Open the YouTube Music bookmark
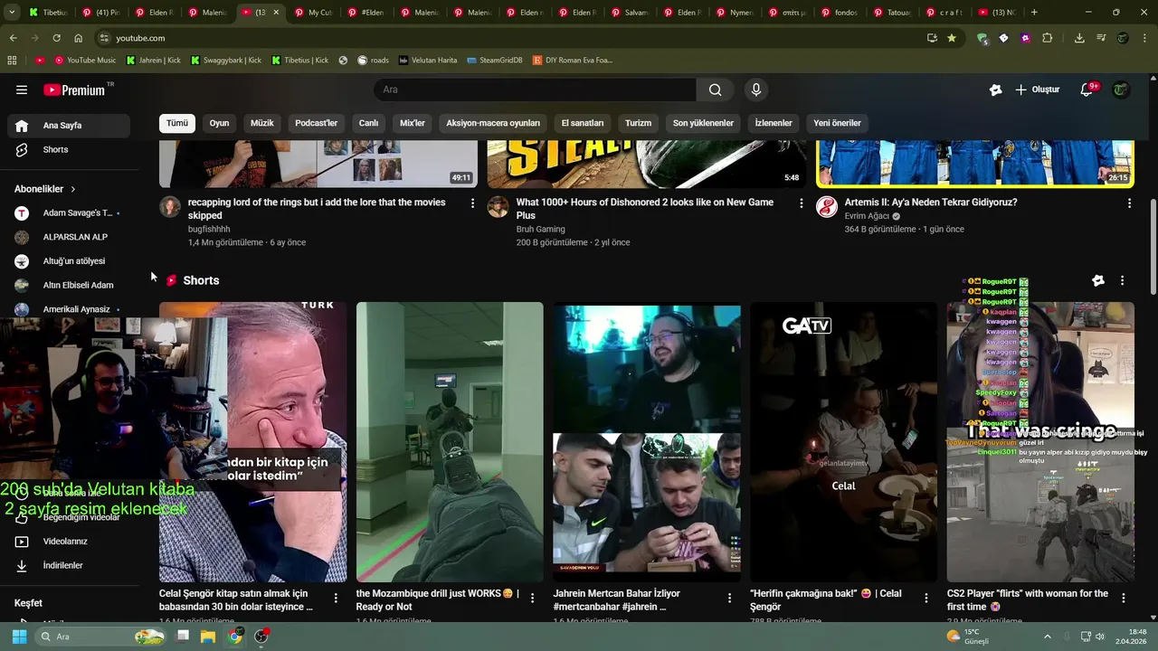The width and height of the screenshot is (1158, 651). pyautogui.click(x=85, y=61)
